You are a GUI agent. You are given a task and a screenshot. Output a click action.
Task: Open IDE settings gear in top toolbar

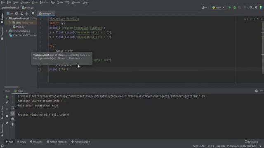(256, 7)
